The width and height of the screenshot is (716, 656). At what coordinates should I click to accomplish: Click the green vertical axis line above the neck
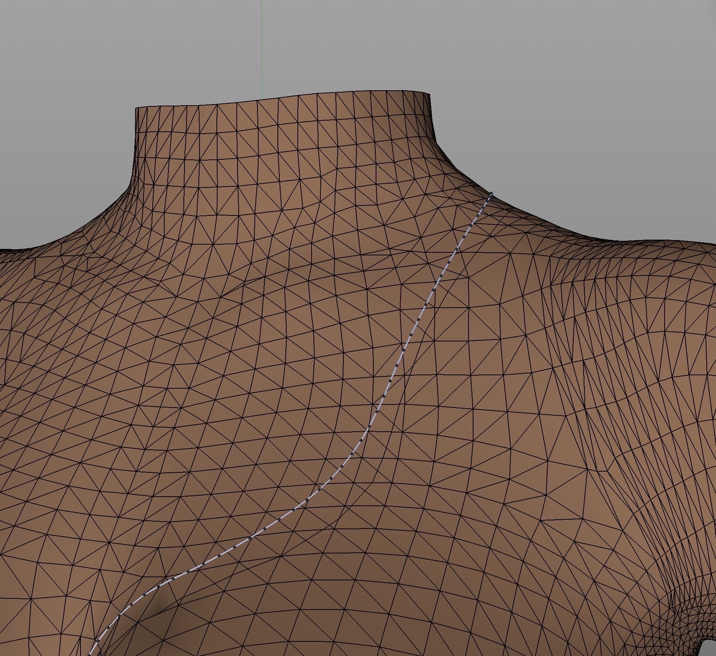(262, 49)
